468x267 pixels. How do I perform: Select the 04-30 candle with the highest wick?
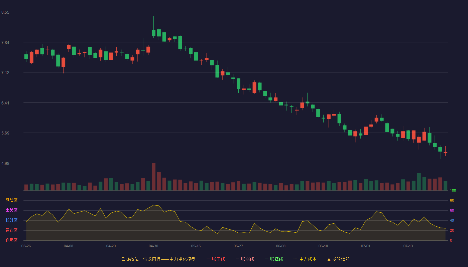tap(153, 33)
